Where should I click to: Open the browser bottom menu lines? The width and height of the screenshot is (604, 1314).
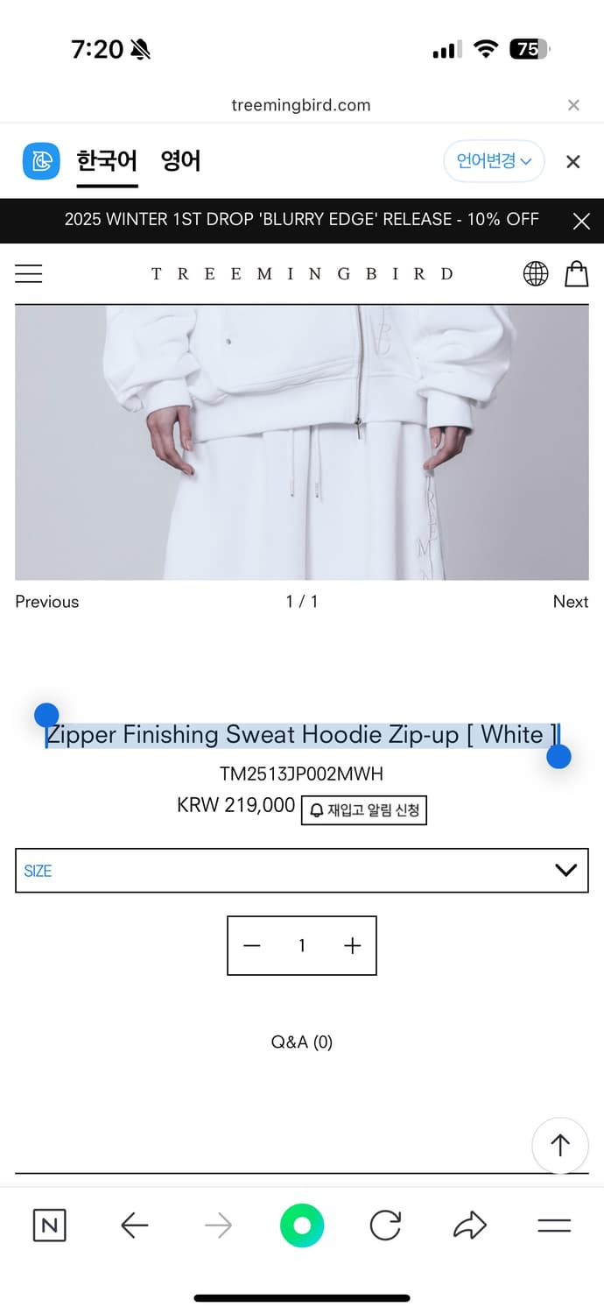[x=554, y=1226]
